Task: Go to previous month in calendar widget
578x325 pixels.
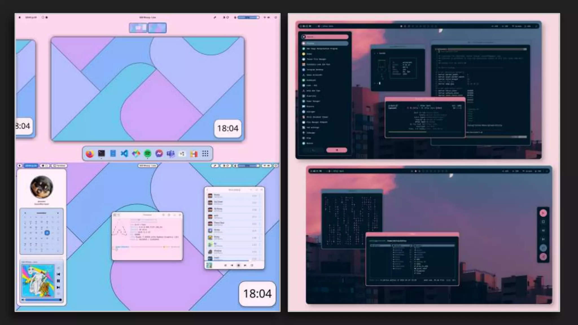Action: point(25,213)
